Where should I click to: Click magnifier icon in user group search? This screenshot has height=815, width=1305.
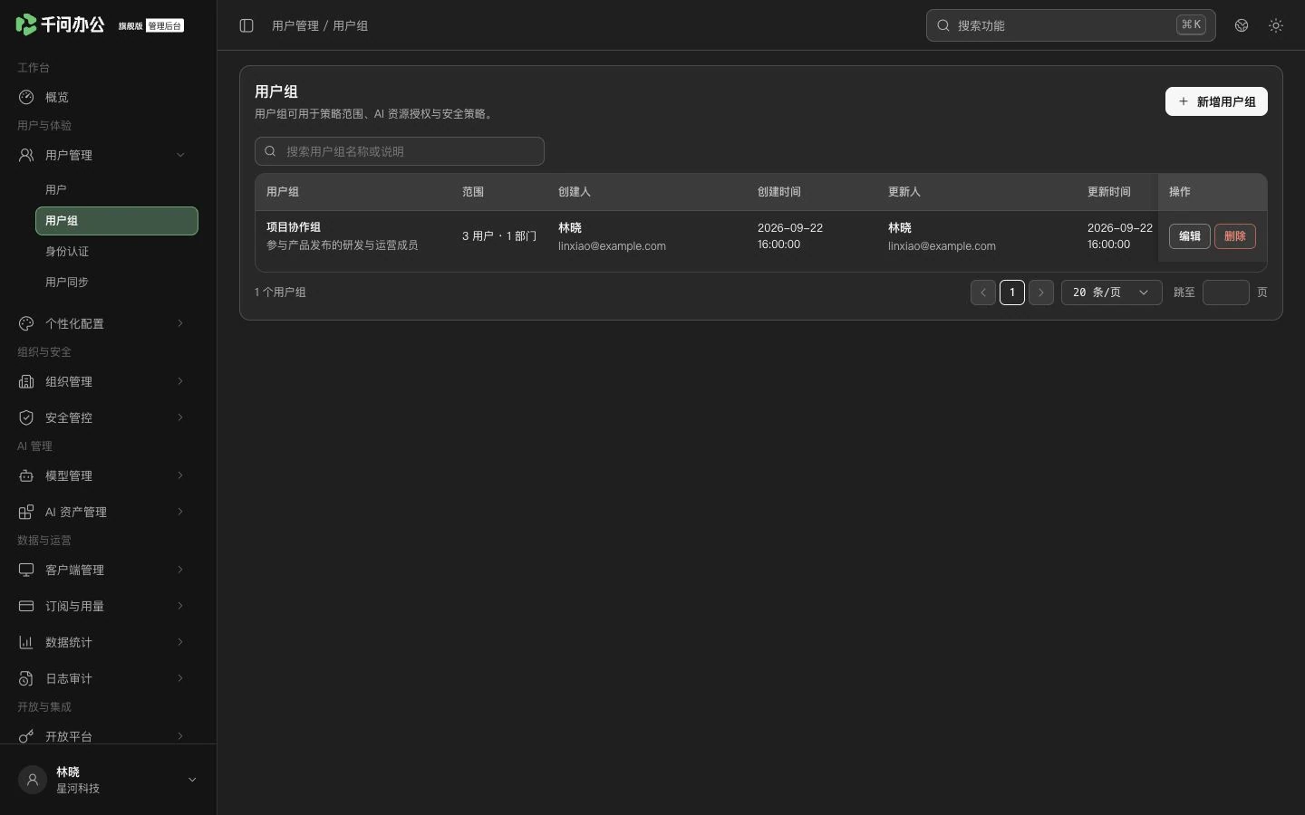pos(270,151)
